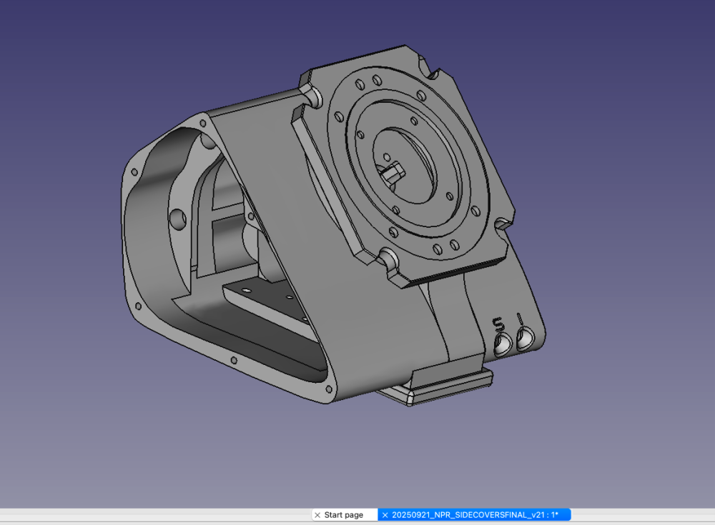Click the small hole just above the keyed shaft
The height and width of the screenshot is (525, 715).
point(387,157)
